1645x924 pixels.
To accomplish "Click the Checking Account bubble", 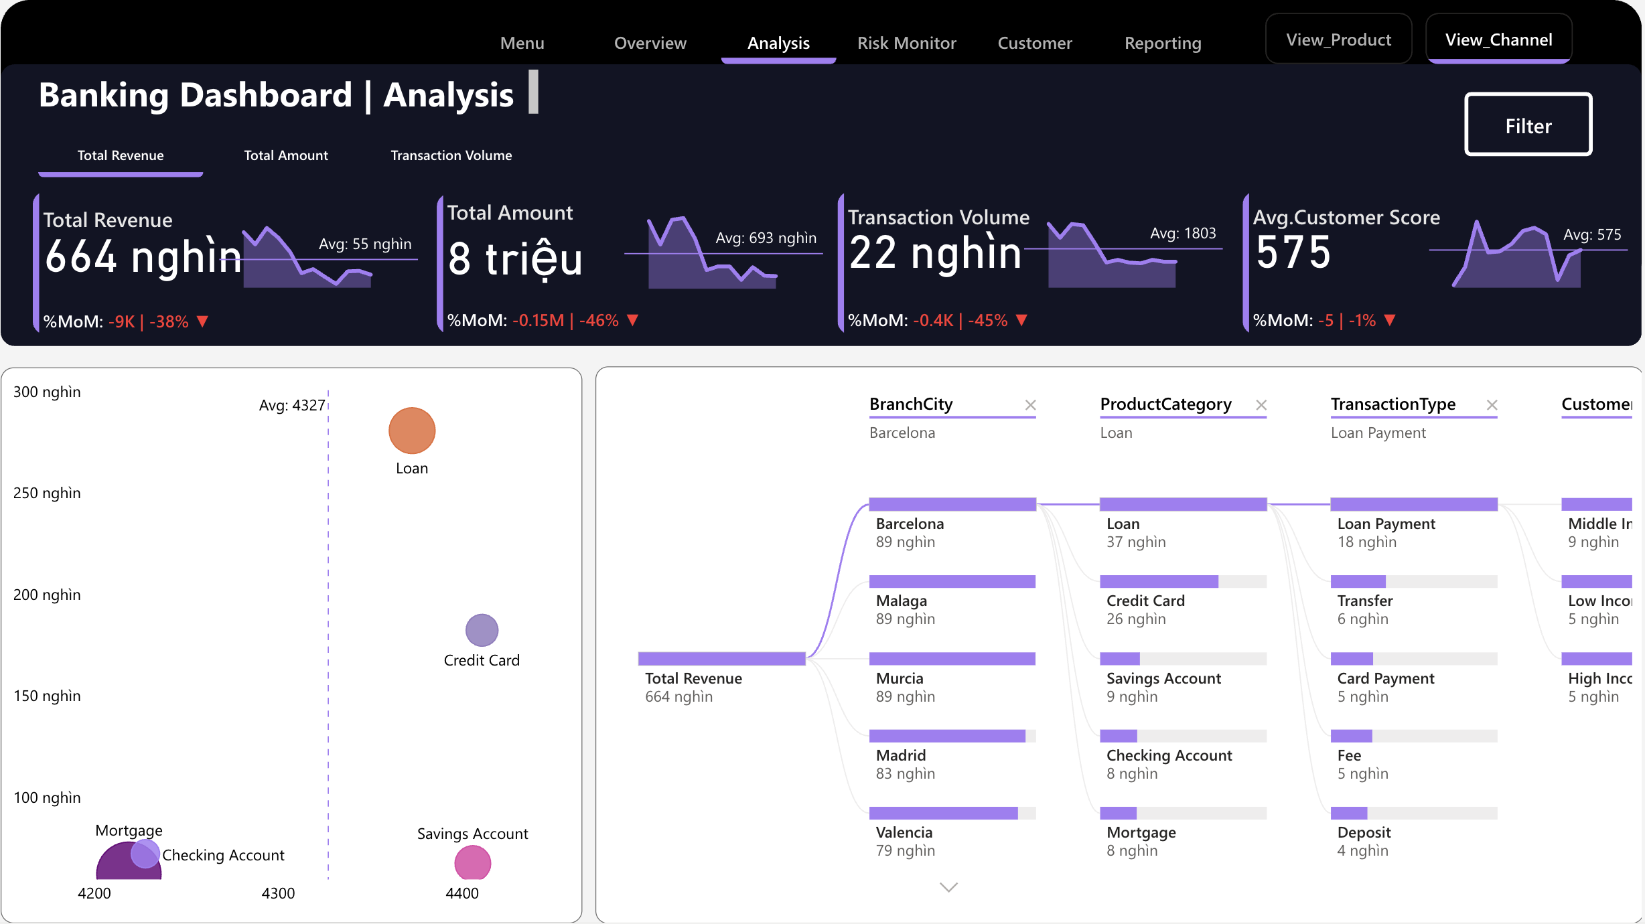I will (x=145, y=854).
